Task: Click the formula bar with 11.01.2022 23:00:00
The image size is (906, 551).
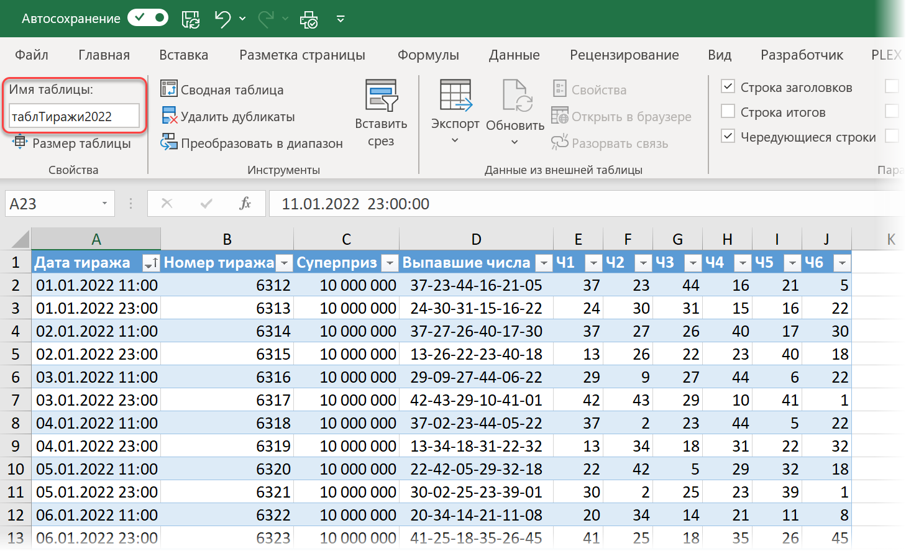Action: tap(587, 204)
